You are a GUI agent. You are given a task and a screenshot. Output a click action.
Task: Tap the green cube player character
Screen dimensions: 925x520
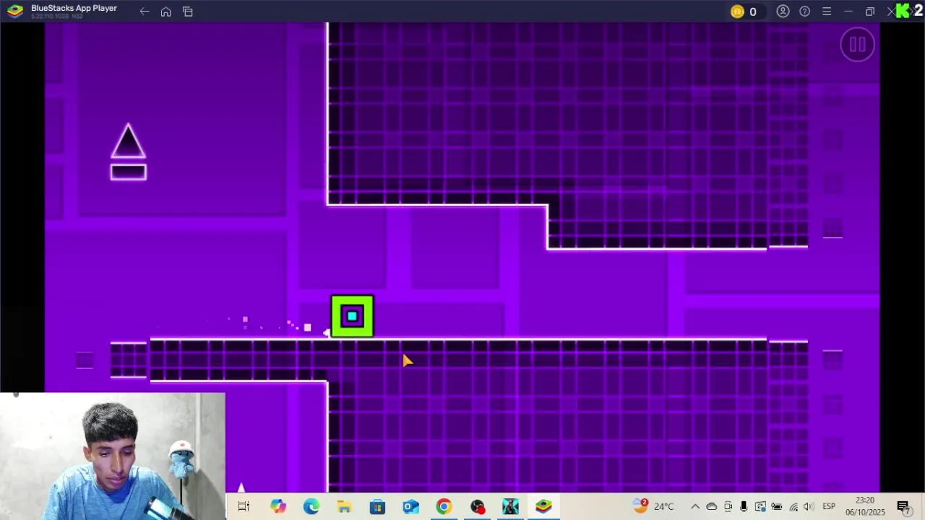[x=352, y=316]
